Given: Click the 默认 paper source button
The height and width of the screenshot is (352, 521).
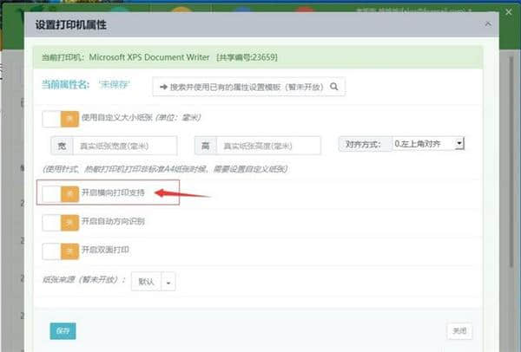Looking at the screenshot, I should point(147,281).
